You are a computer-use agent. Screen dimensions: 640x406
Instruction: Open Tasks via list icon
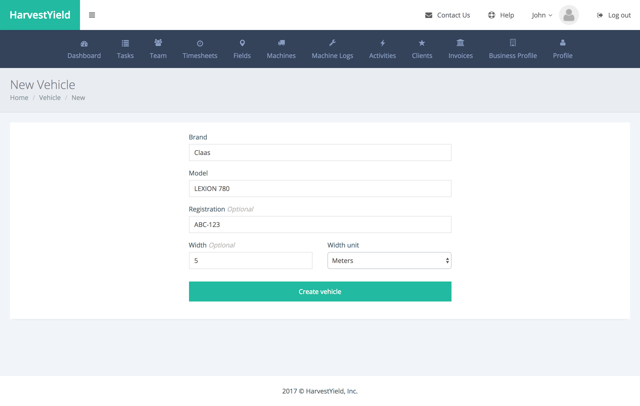(x=125, y=43)
